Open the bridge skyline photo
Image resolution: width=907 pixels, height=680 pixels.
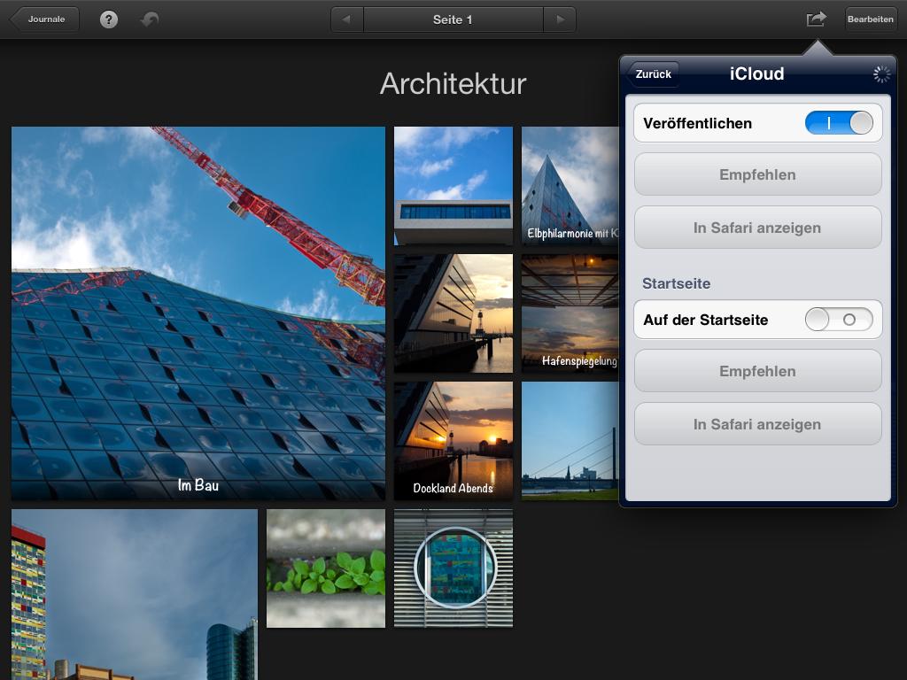pos(570,441)
